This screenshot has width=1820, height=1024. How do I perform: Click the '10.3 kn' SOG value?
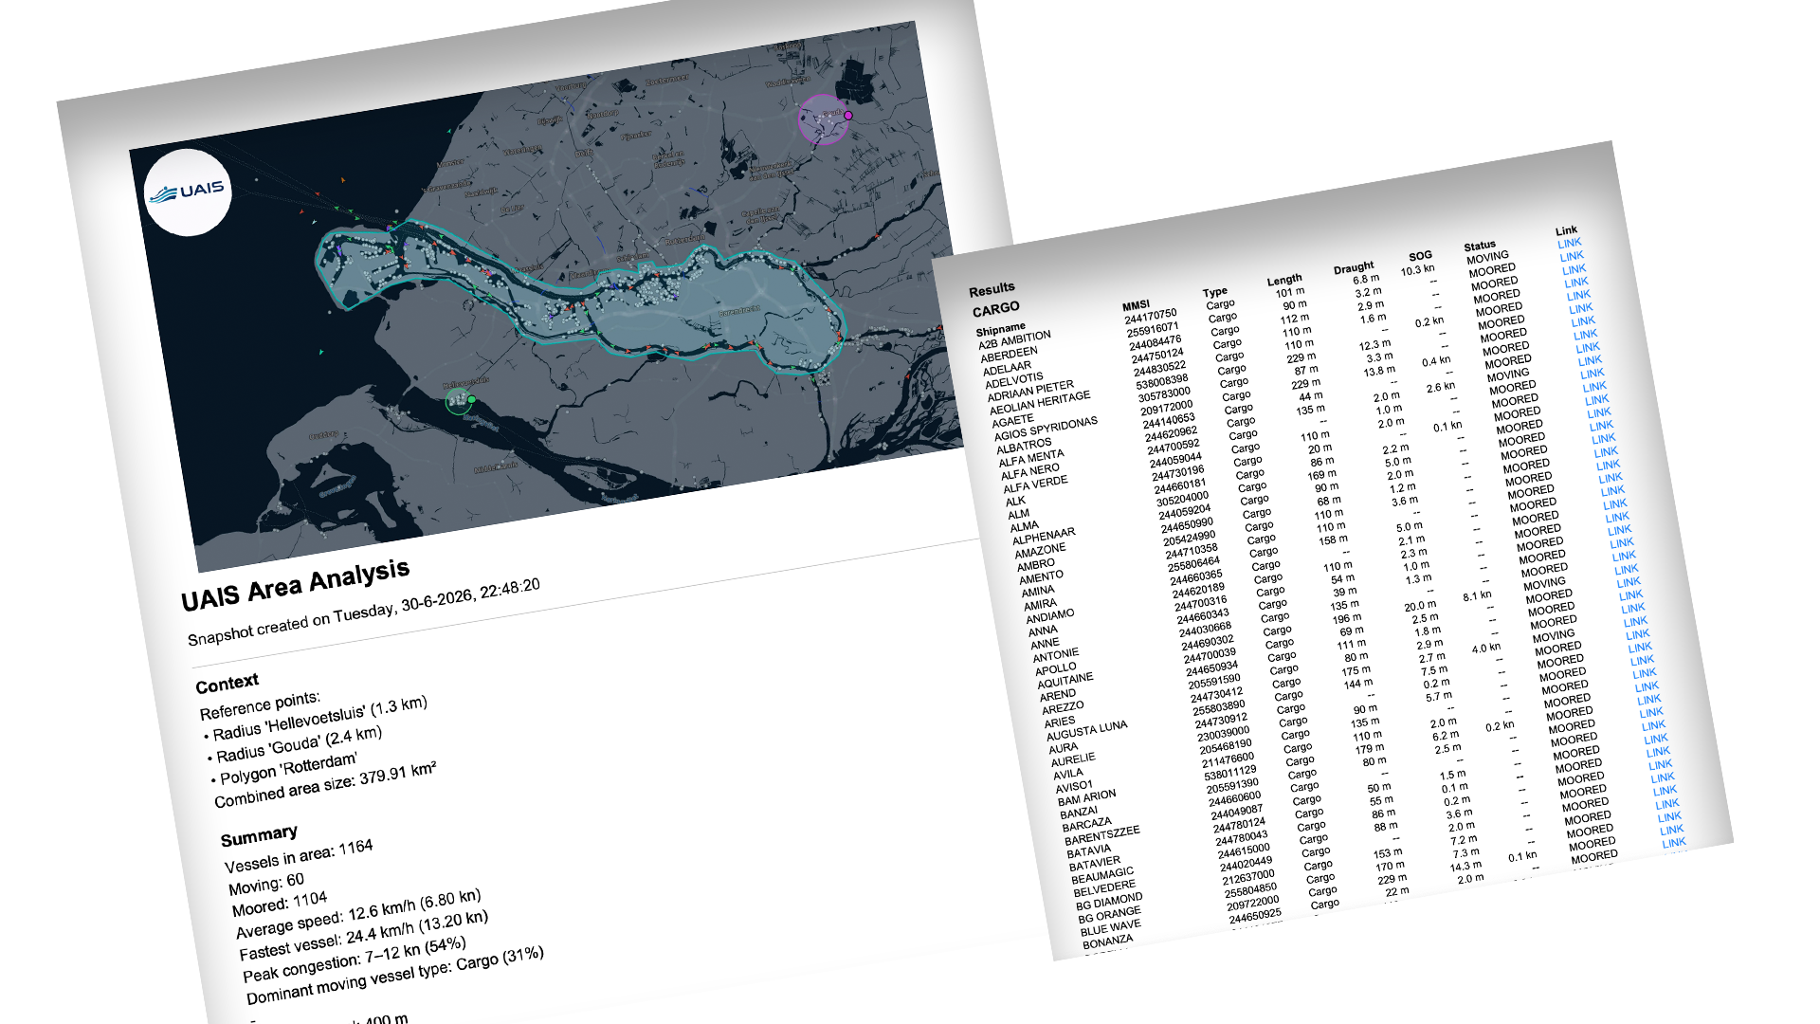(1418, 269)
